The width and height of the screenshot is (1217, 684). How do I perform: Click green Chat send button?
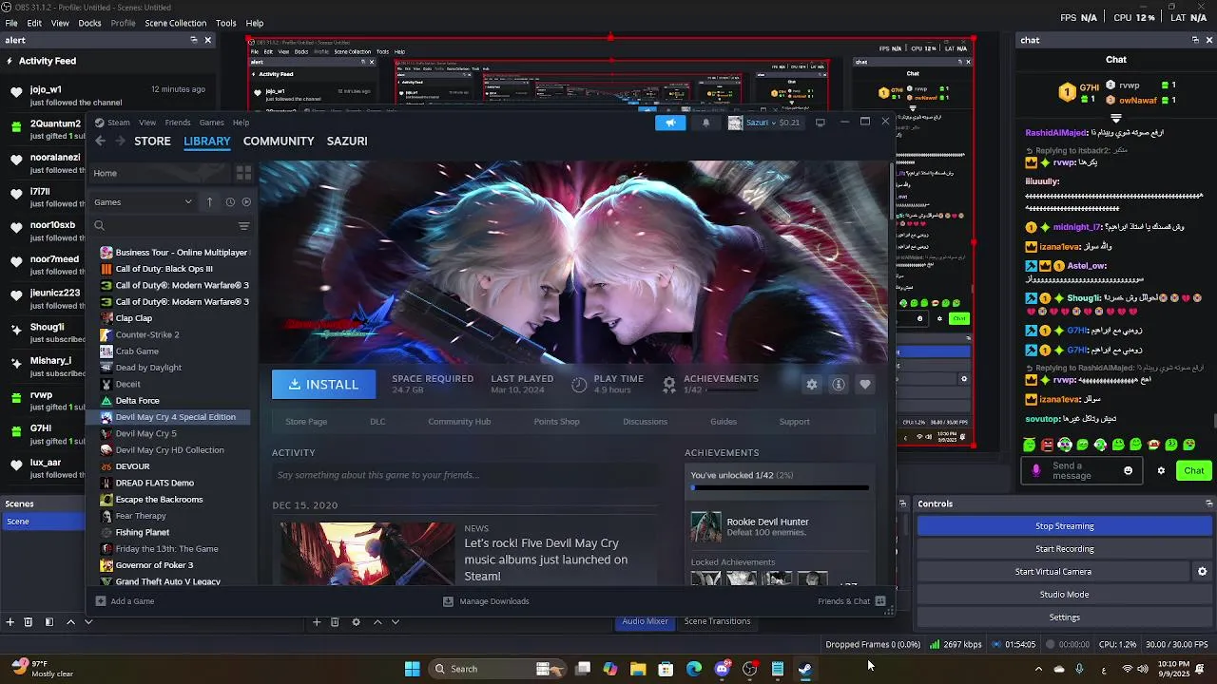pyautogui.click(x=1194, y=470)
